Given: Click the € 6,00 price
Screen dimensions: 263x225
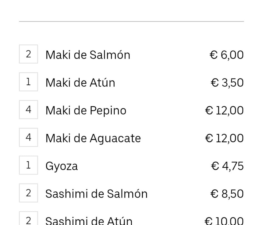Looking at the screenshot, I should pyautogui.click(x=227, y=55).
